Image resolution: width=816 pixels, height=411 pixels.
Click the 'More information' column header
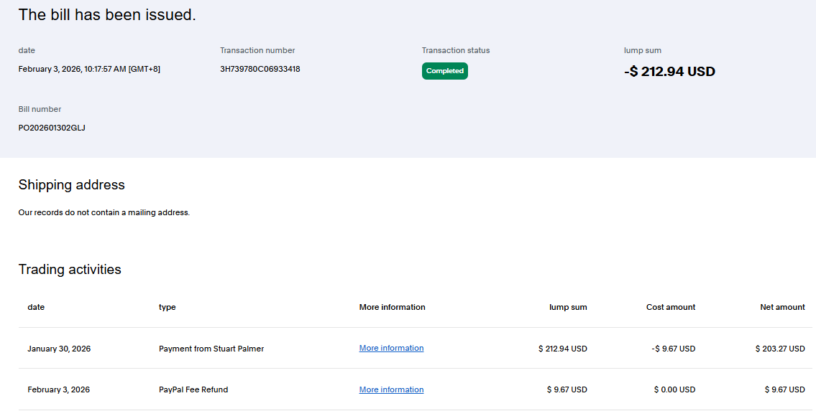point(392,307)
